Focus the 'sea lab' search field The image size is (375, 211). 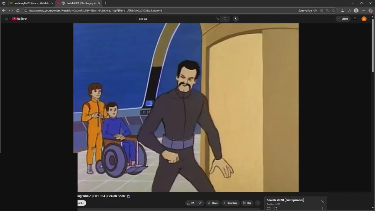176,19
